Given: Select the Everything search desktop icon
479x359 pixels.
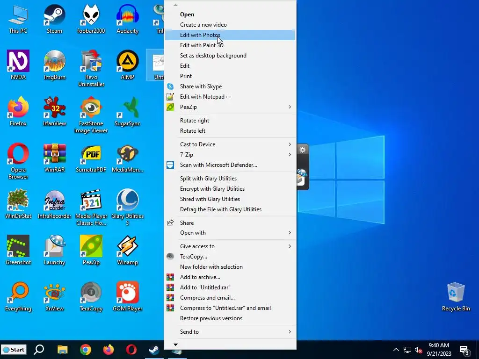Looking at the screenshot, I should click(x=18, y=297).
